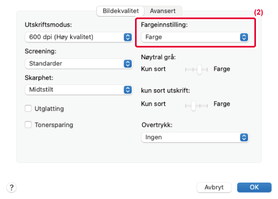278x199 pixels.
Task: Click the kun sort utskrift slider handle
Action: pyautogui.click(x=194, y=106)
